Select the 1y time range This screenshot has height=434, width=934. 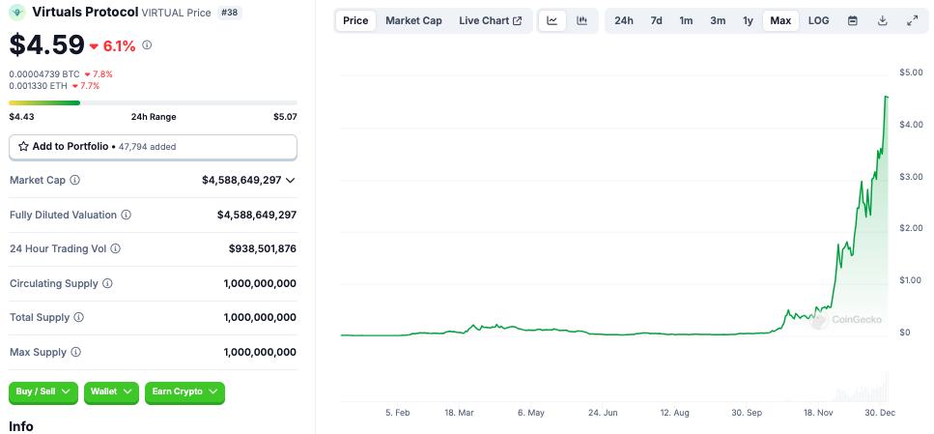(748, 20)
